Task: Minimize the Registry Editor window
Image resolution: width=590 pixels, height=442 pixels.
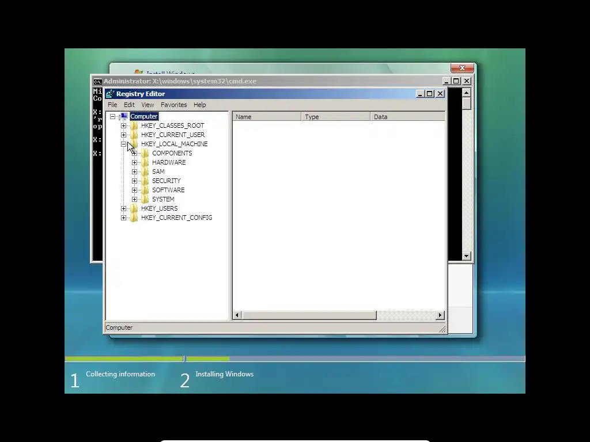Action: pyautogui.click(x=420, y=94)
